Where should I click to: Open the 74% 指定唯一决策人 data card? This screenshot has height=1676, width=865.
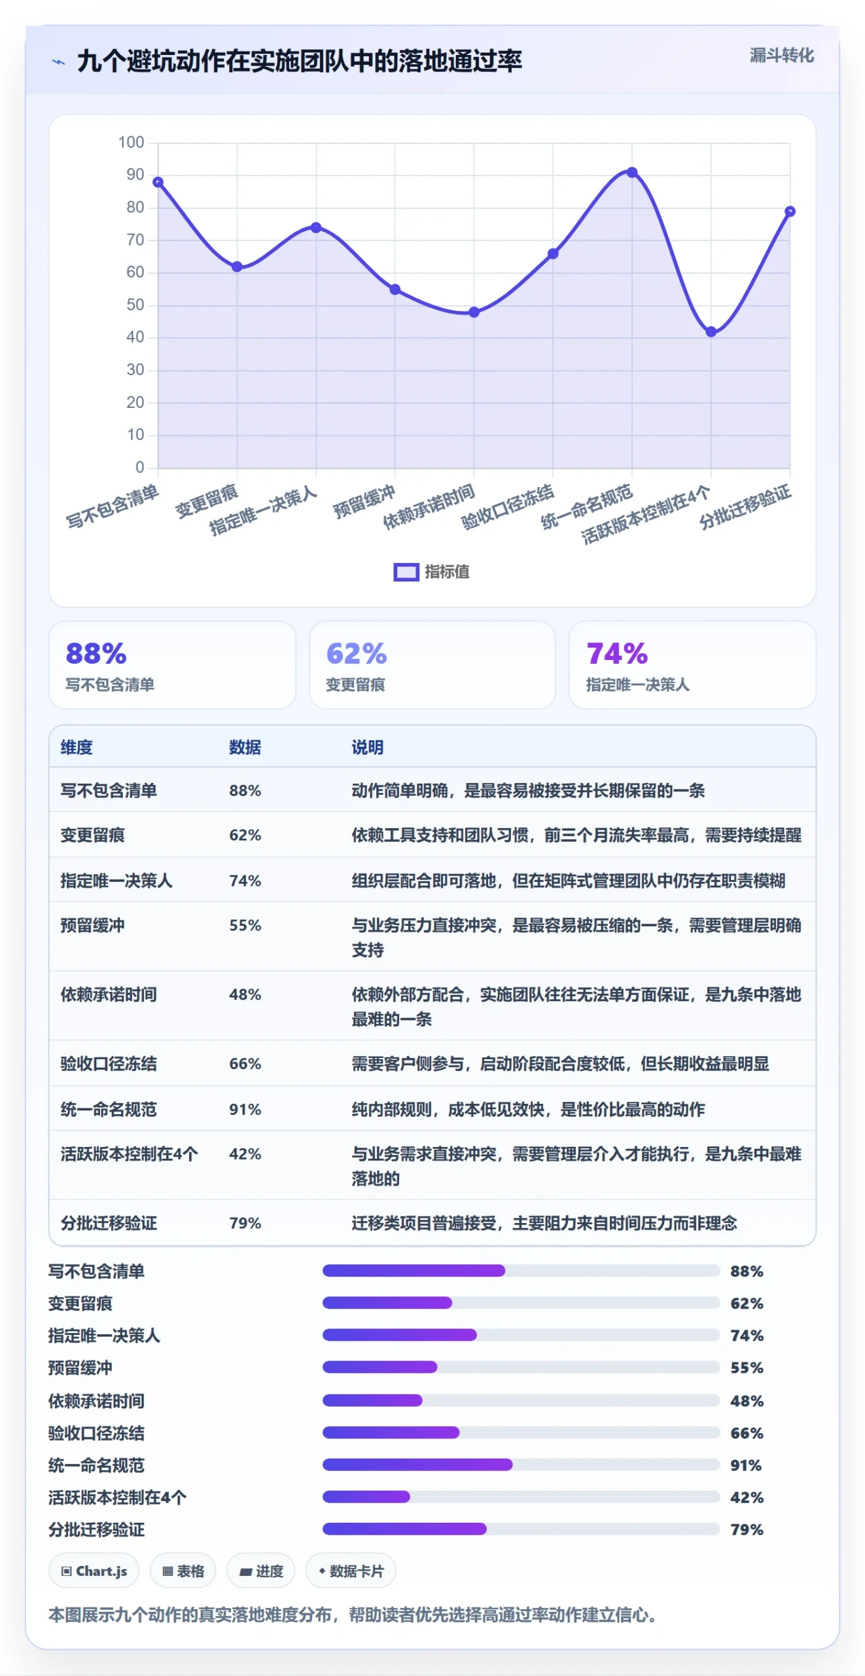click(692, 665)
